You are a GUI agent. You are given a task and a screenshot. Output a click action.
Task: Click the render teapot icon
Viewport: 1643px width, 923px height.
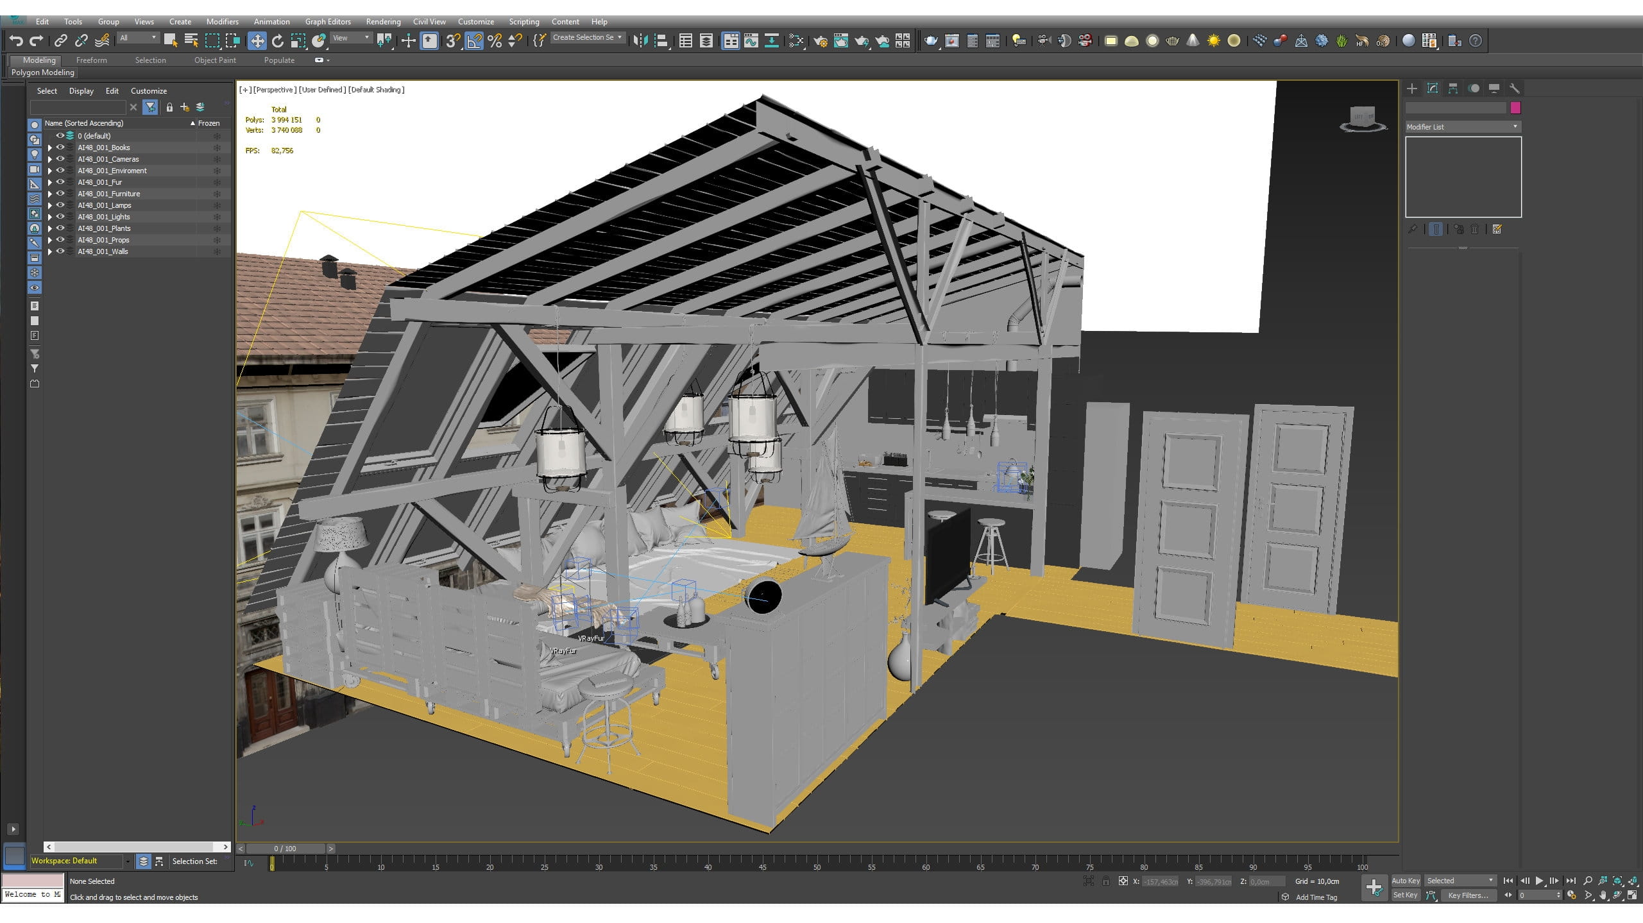pyautogui.click(x=930, y=41)
